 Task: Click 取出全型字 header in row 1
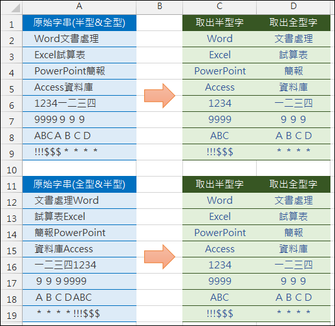294,23
